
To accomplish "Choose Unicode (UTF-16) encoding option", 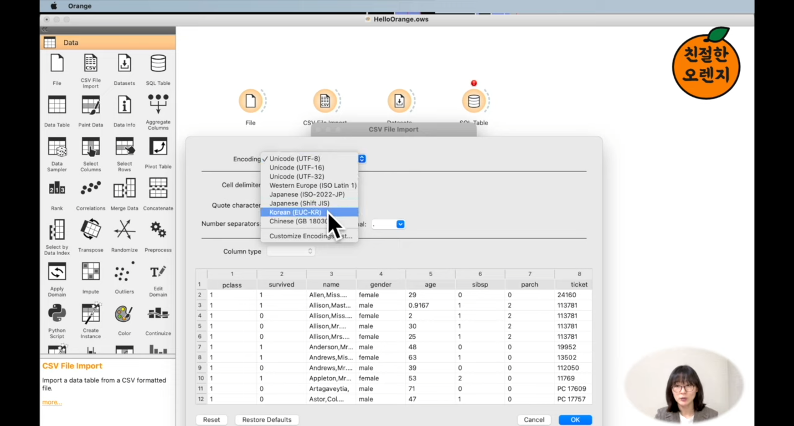I will 309,168.
